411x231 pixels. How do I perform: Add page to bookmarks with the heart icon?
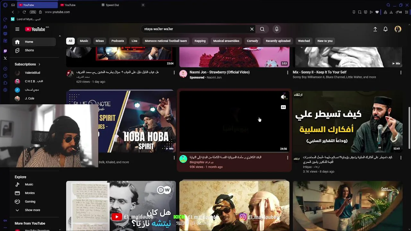coord(377,12)
